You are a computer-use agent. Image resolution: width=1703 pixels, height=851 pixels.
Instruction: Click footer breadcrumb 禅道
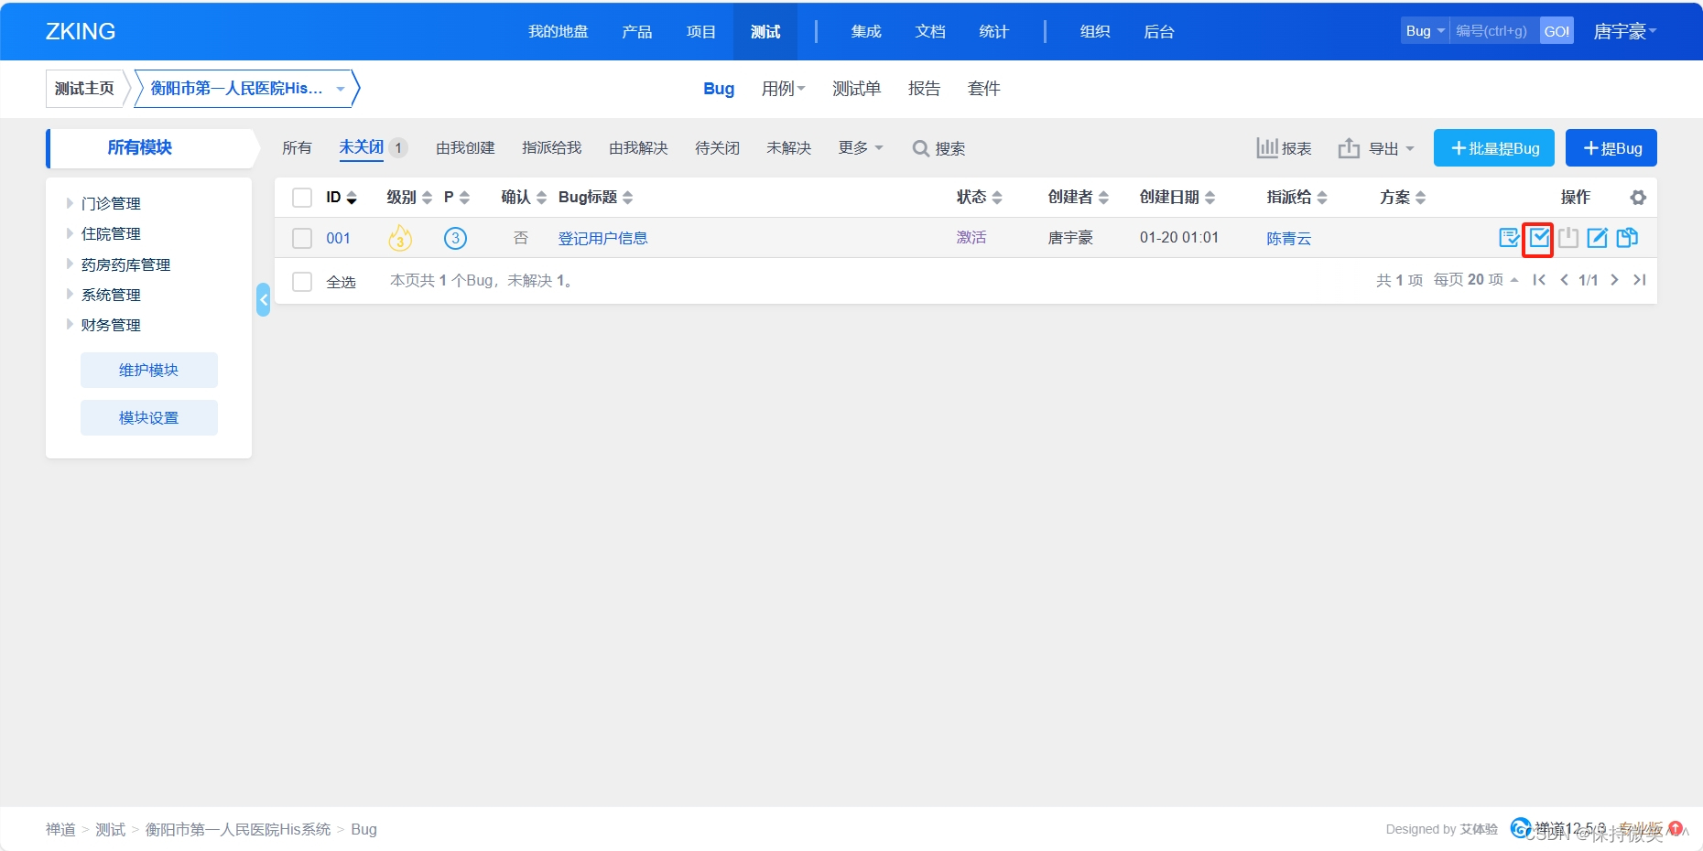click(61, 829)
